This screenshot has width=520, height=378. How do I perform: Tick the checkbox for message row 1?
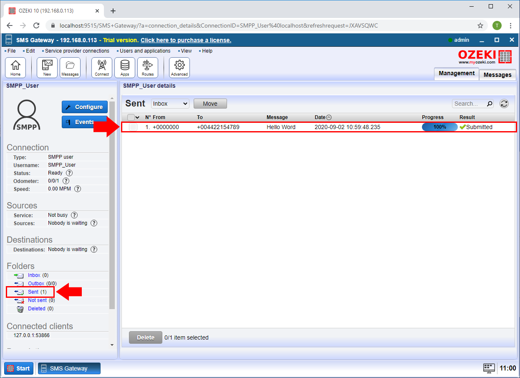[133, 127]
